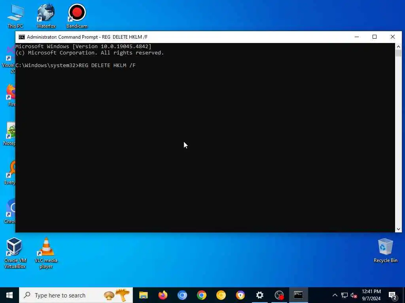This screenshot has height=303, width=405.
Task: Launch Chromium from the taskbar
Action: 182,295
